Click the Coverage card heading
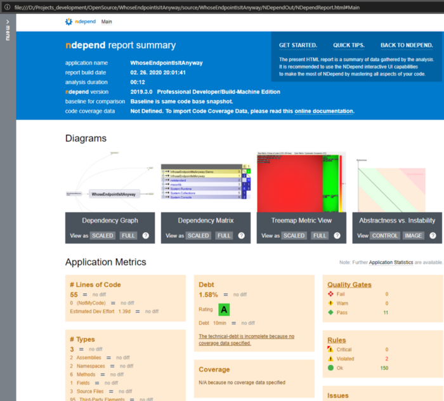Image resolution: width=444 pixels, height=401 pixels. (x=214, y=369)
